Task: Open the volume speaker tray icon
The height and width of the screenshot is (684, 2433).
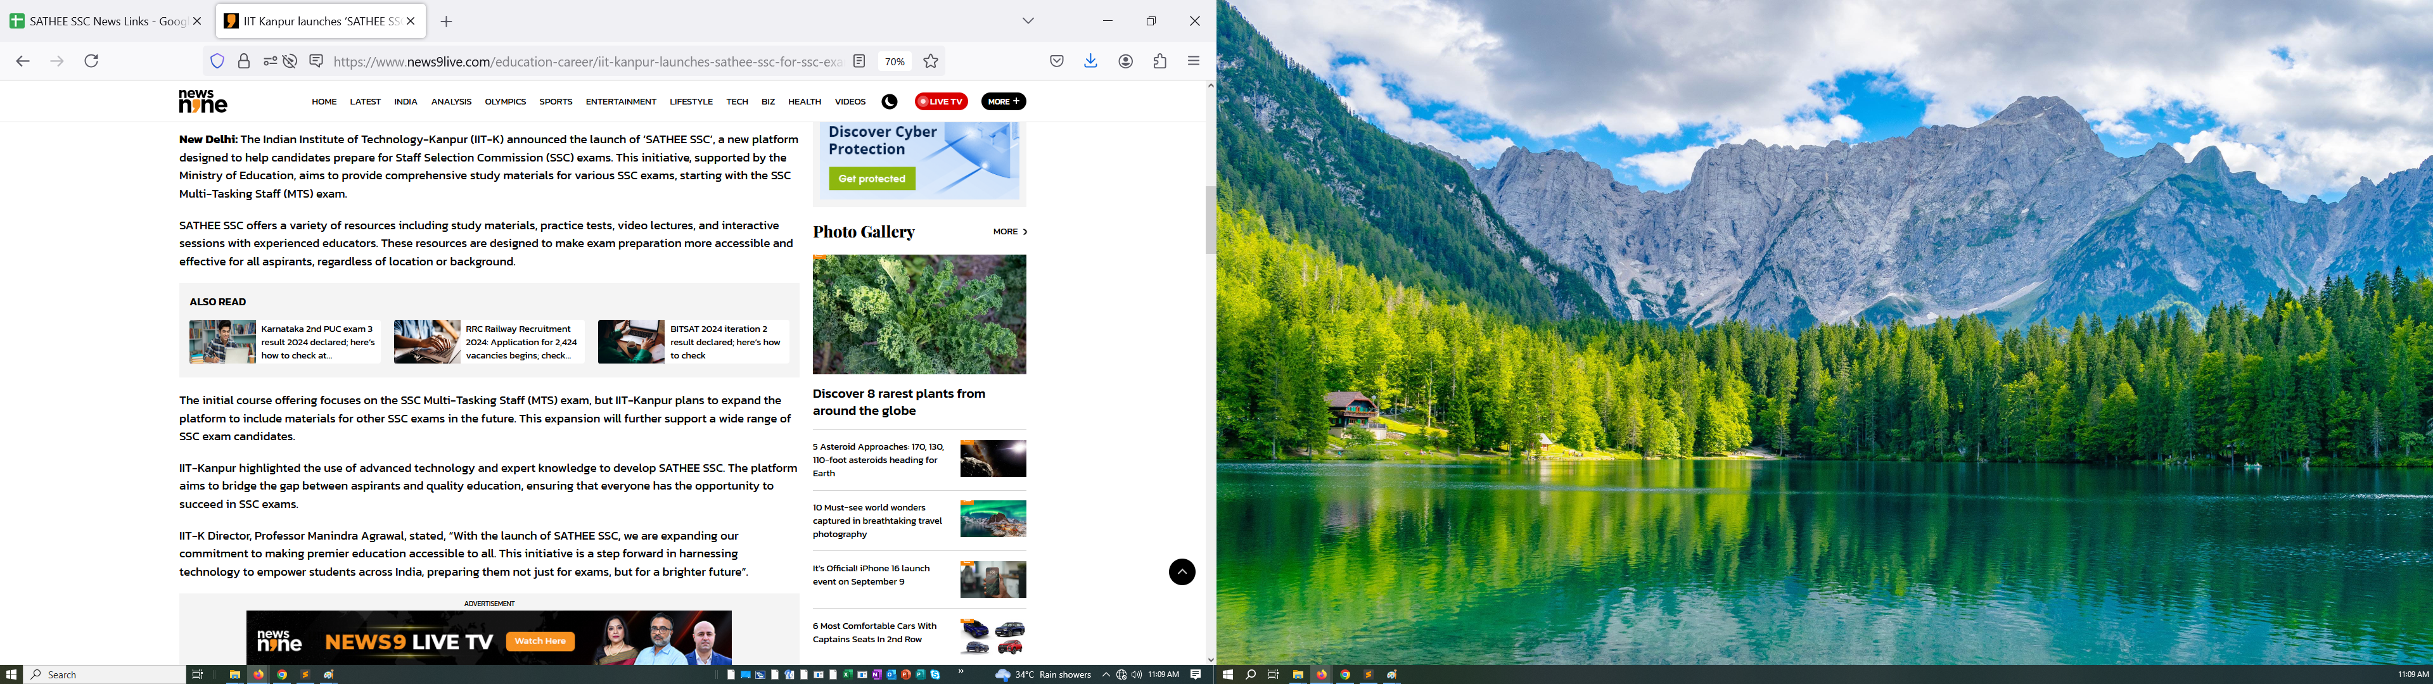Action: coord(1136,674)
